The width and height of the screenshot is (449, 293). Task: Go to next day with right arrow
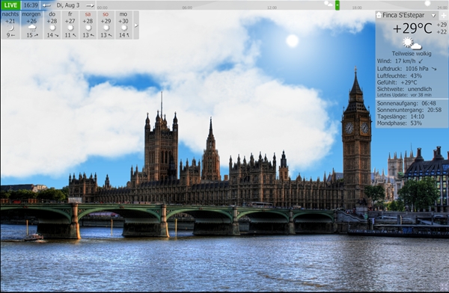(91, 5)
